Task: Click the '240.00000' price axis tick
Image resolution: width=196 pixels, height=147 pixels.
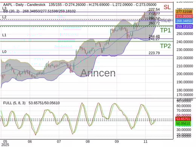Action: (185, 42)
